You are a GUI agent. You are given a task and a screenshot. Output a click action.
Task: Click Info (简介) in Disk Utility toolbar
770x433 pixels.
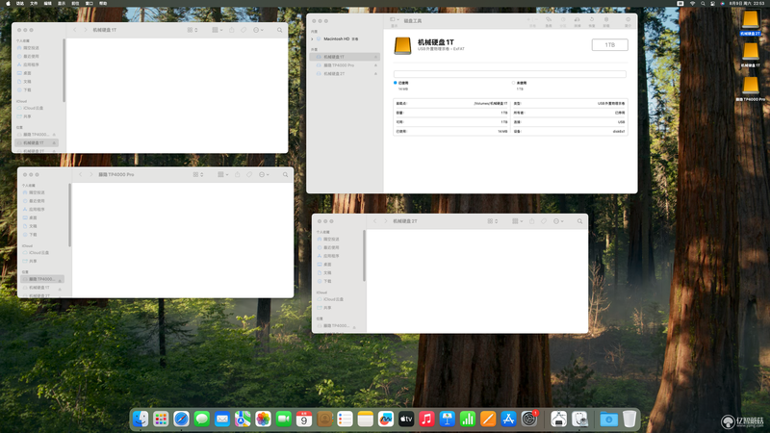coord(629,21)
